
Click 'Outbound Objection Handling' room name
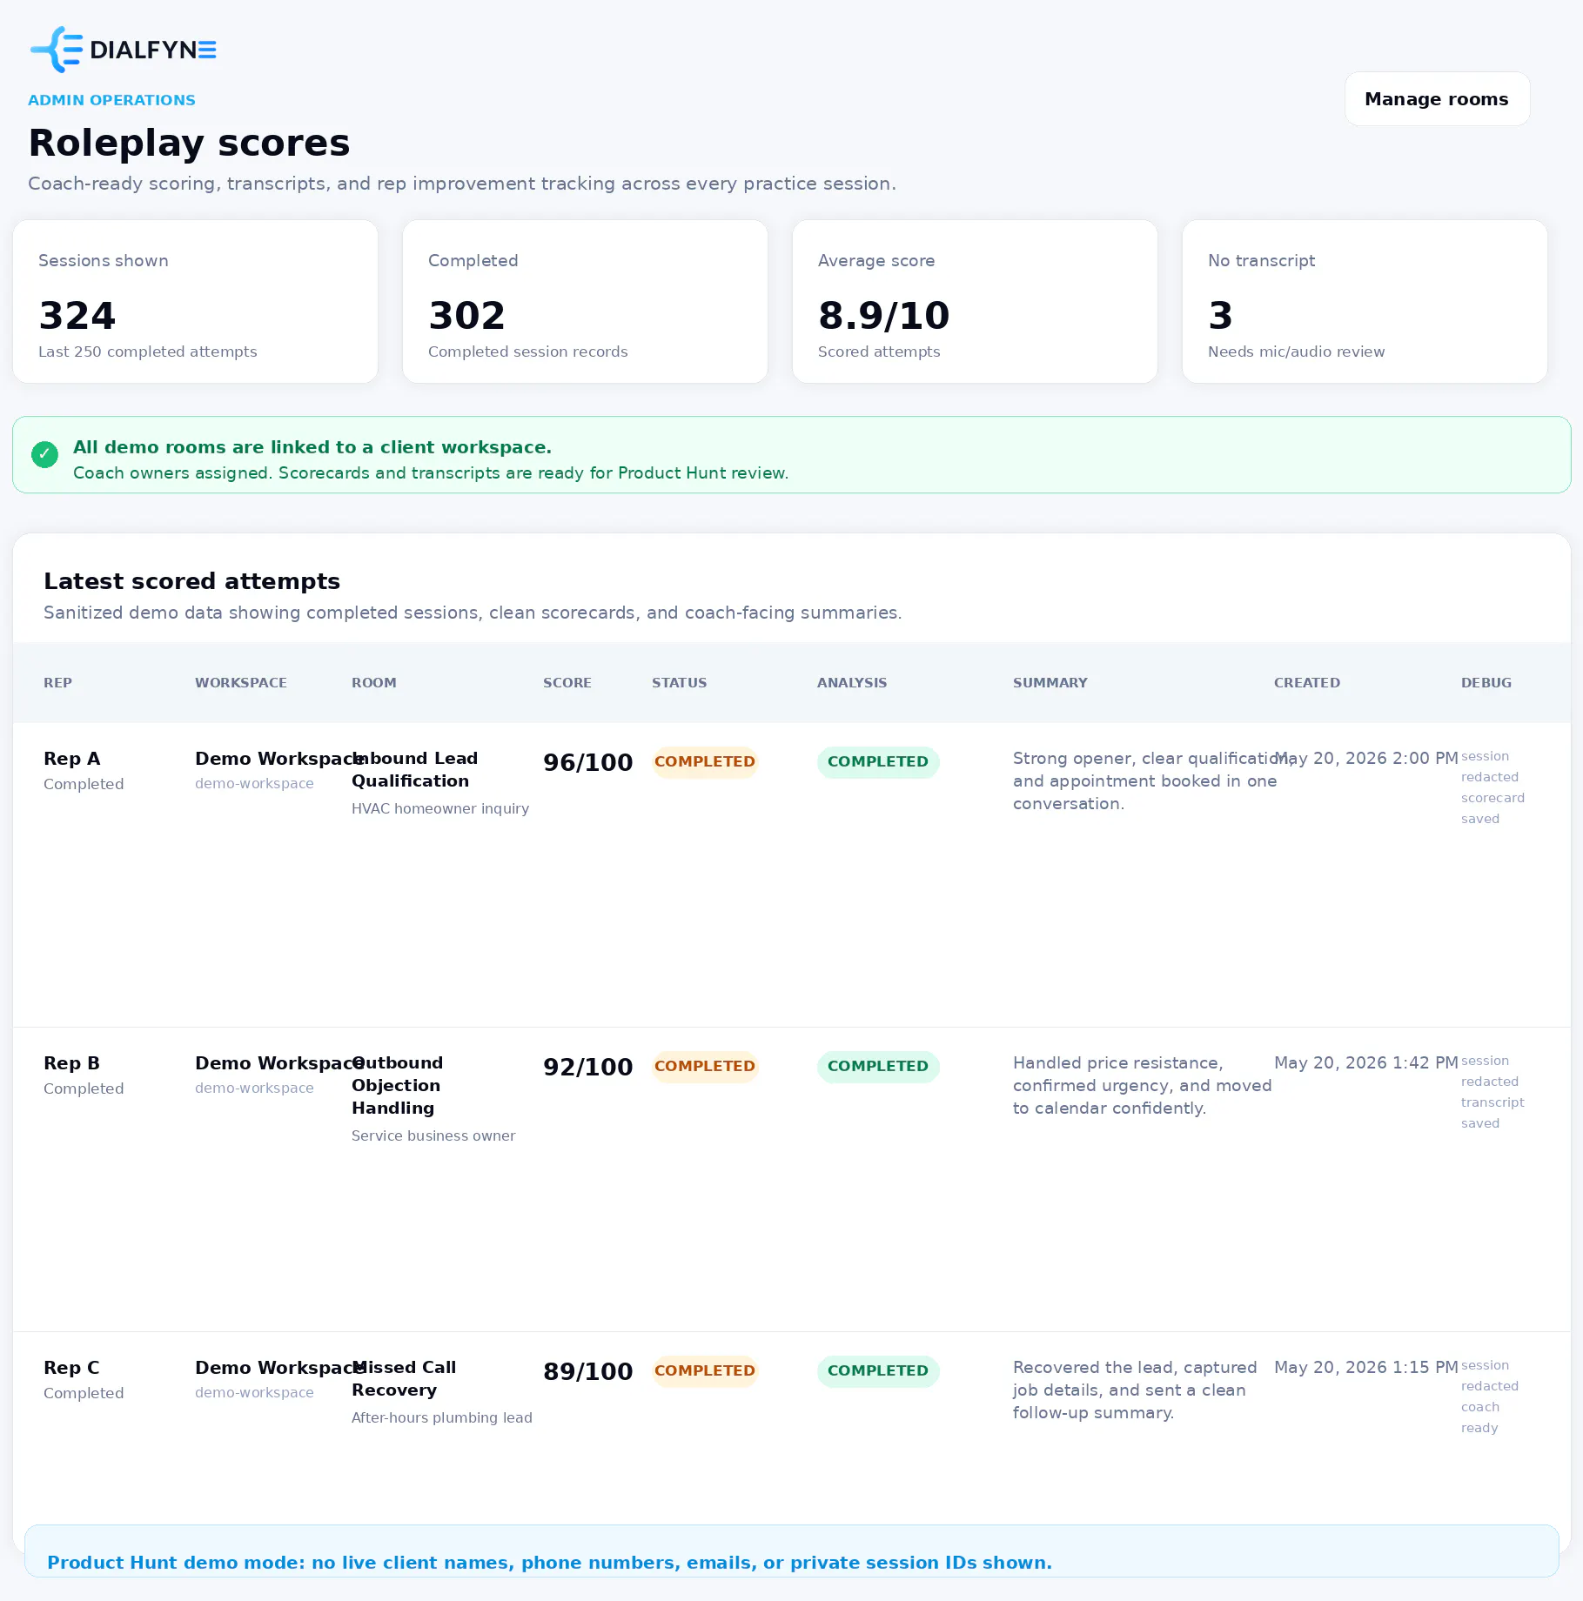point(398,1086)
